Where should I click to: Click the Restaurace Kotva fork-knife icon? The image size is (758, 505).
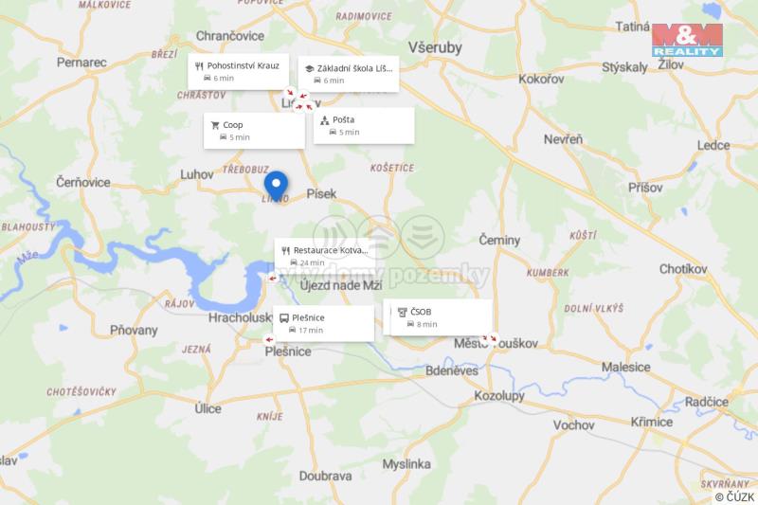pos(286,250)
